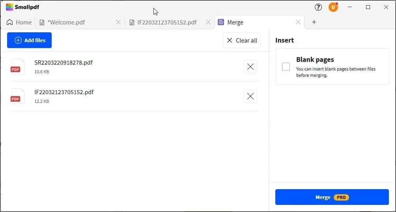Click the Smallpdf logo icon
The height and width of the screenshot is (212, 396).
[x=9, y=7]
